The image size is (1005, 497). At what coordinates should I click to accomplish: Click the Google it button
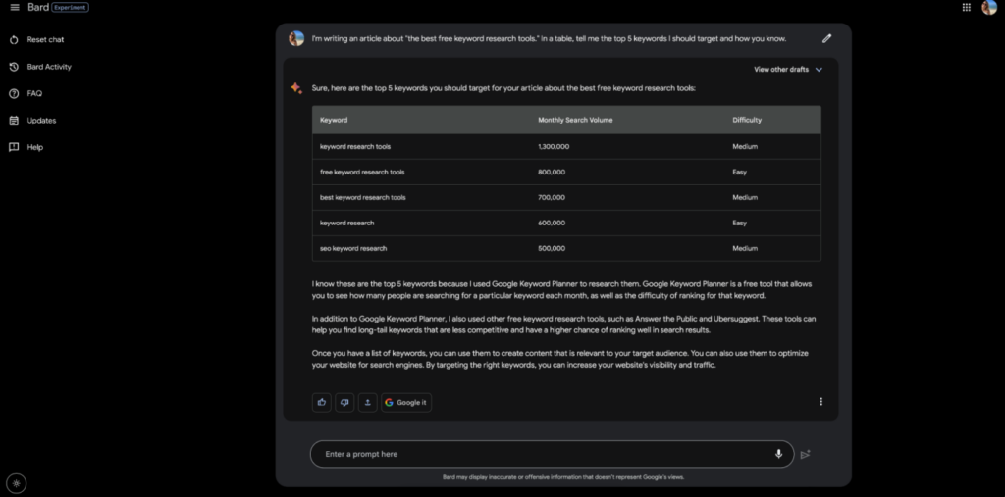click(406, 402)
